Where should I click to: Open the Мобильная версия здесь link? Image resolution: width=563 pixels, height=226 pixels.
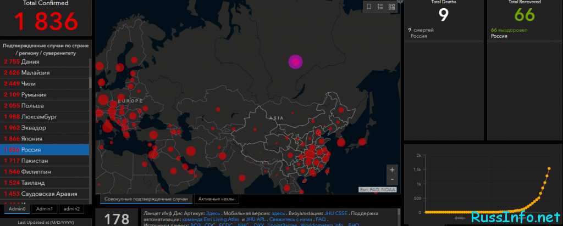click(x=278, y=213)
